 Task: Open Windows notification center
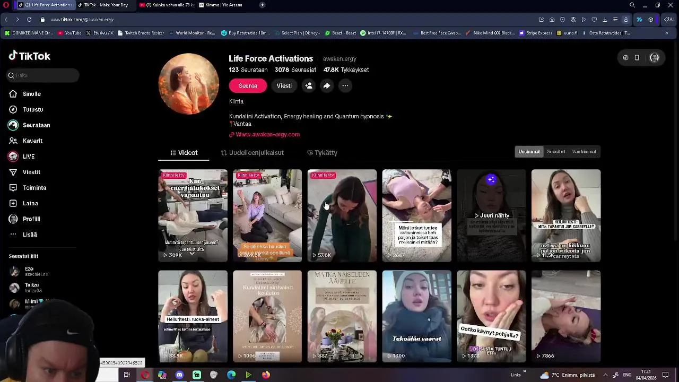665,375
